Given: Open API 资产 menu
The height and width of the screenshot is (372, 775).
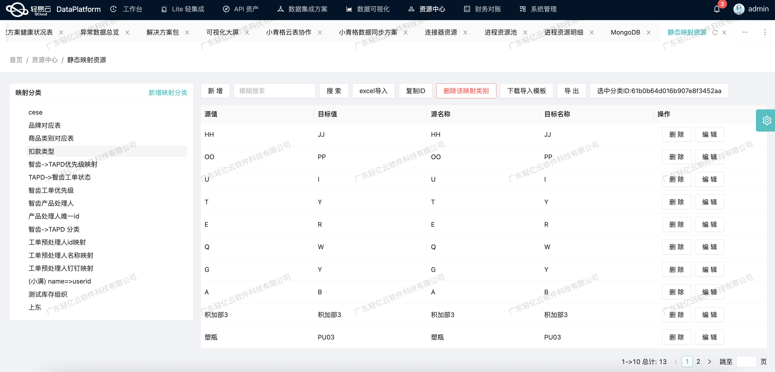Looking at the screenshot, I should [x=240, y=9].
